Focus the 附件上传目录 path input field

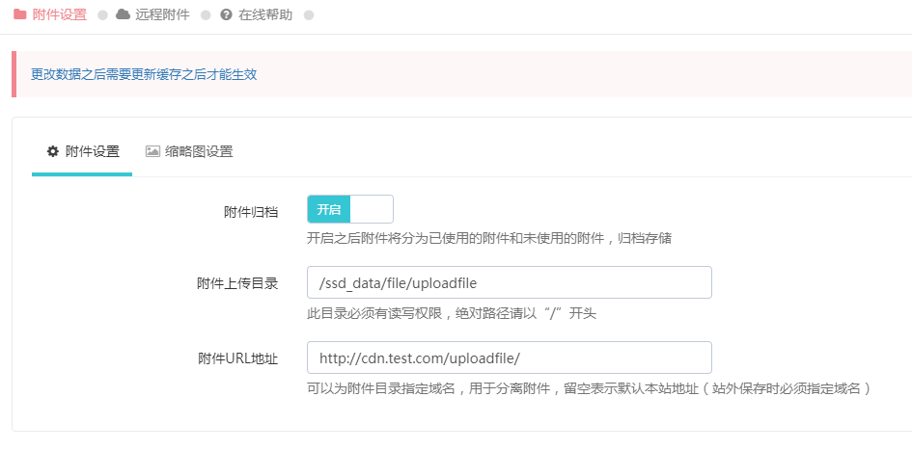click(x=509, y=282)
